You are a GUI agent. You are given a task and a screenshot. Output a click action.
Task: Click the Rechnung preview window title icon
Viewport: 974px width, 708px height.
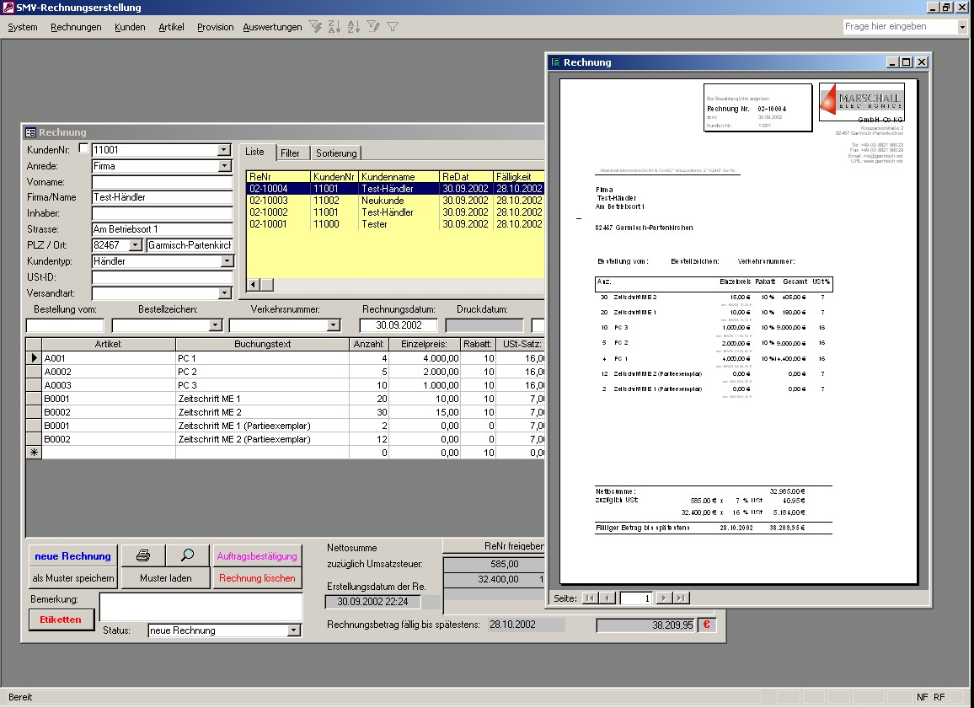coord(556,62)
